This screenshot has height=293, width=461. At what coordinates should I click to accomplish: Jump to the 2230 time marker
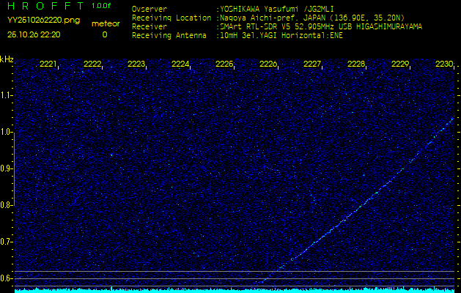tap(443, 64)
